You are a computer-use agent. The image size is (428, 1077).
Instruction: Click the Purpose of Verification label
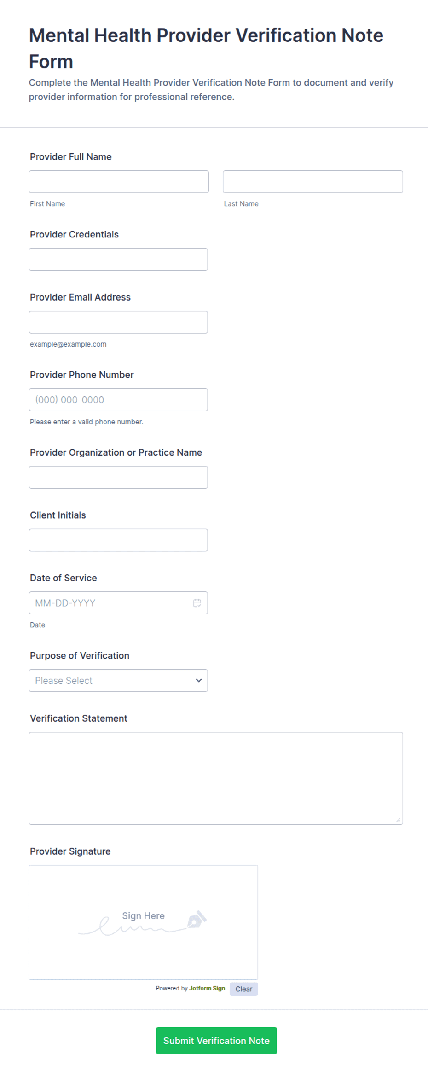pyautogui.click(x=80, y=656)
